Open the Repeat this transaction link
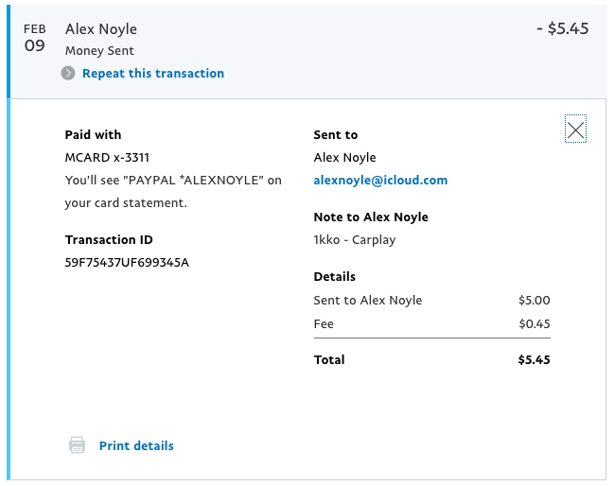Viewport: 614px width, 486px height. click(x=153, y=73)
